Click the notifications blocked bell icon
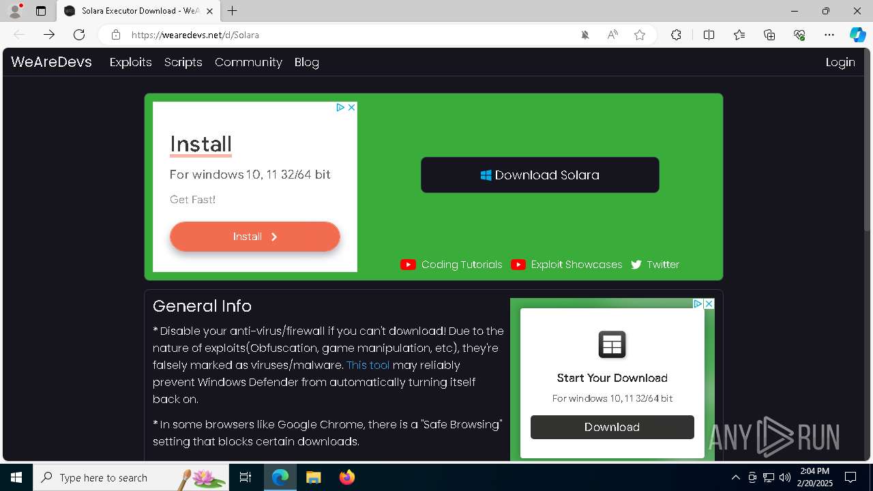Viewport: 873px width, 491px height. point(585,35)
